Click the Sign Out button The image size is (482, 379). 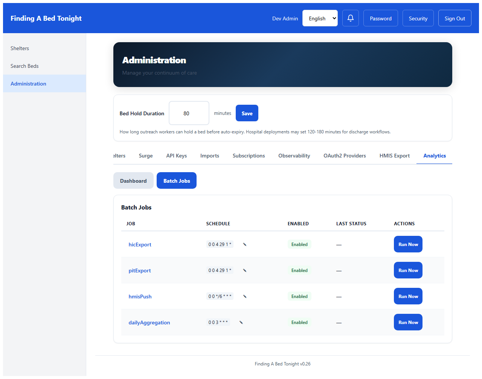tap(455, 18)
